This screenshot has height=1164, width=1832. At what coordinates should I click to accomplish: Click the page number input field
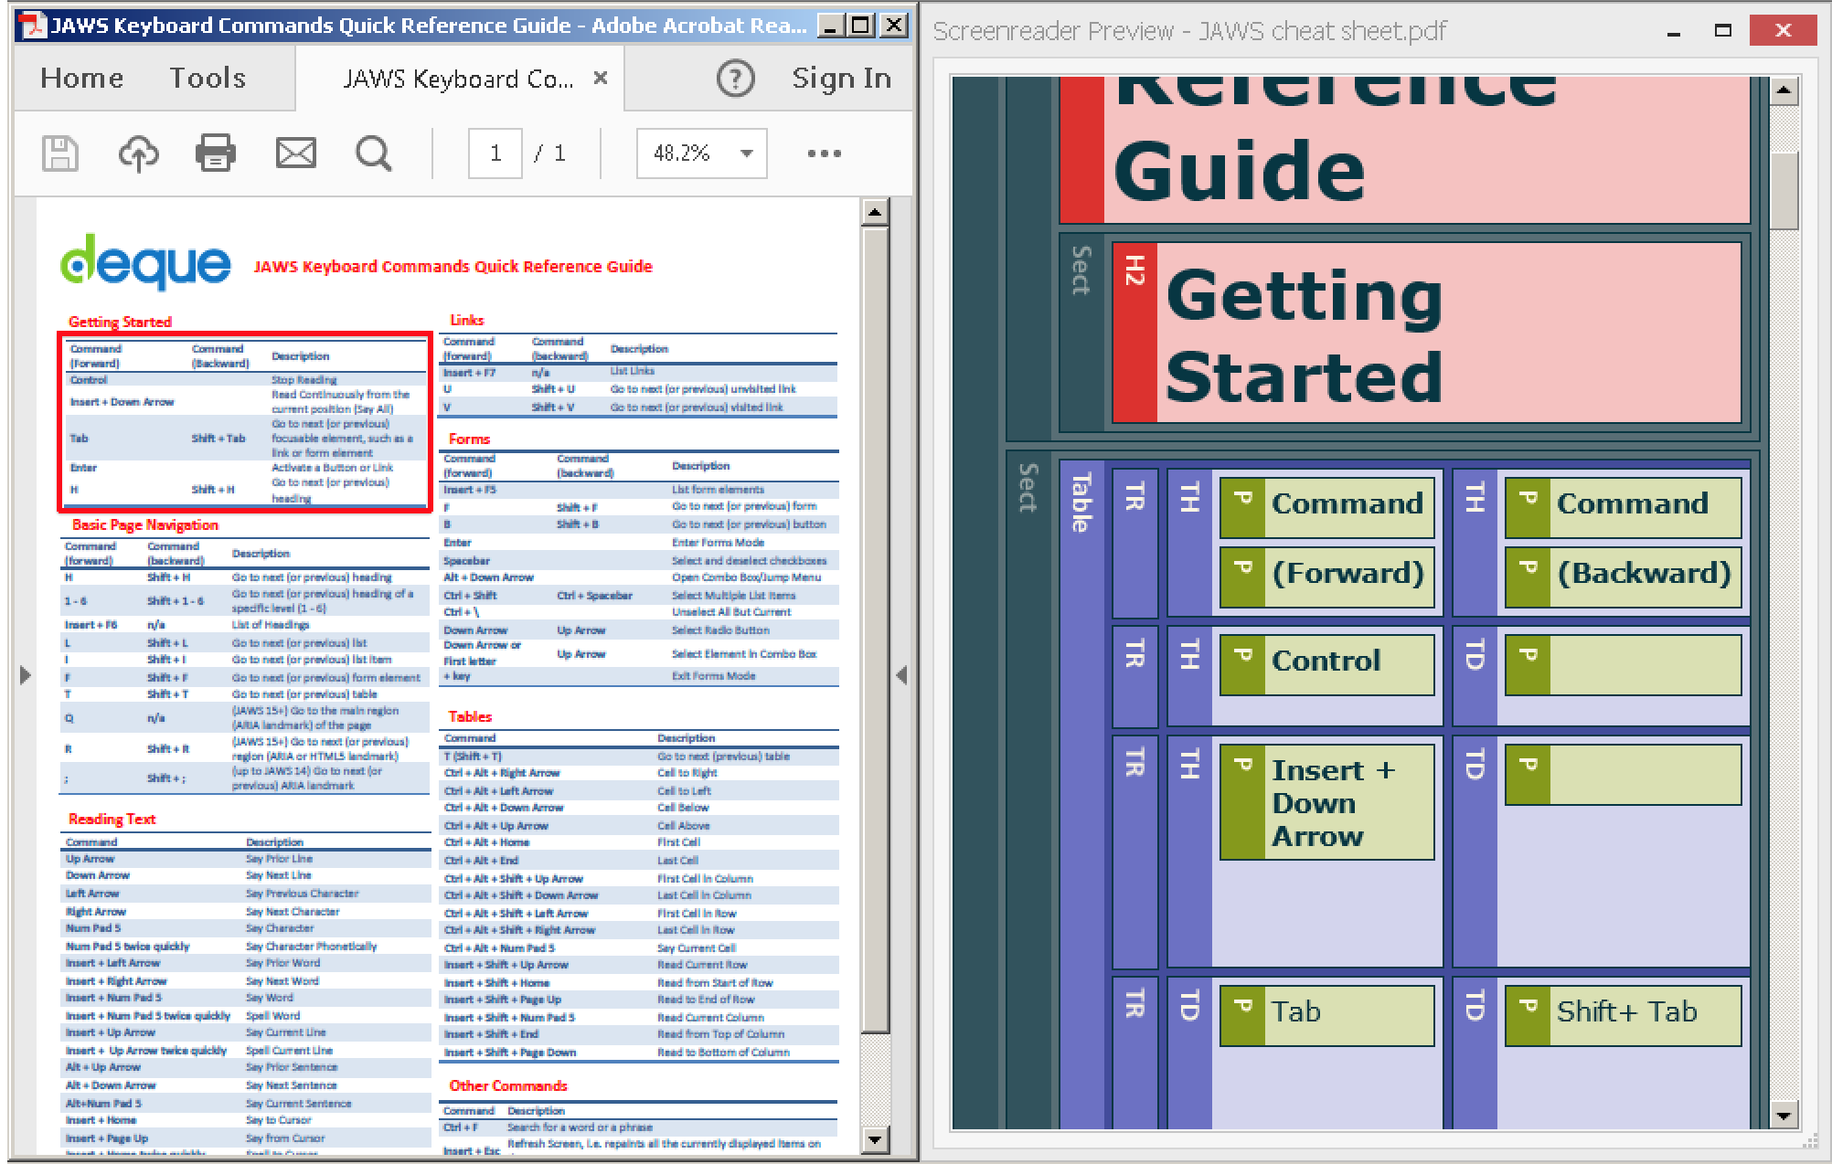click(495, 153)
